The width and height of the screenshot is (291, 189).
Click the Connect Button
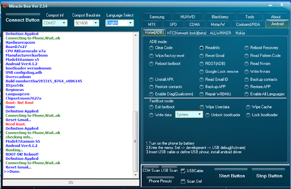[x=23, y=20]
